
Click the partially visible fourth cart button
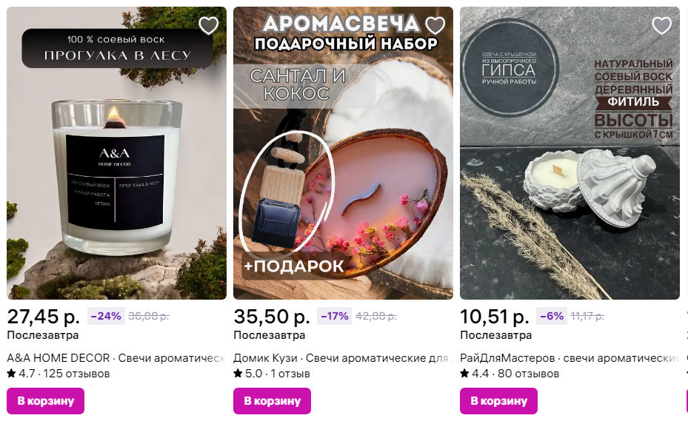coord(687,401)
